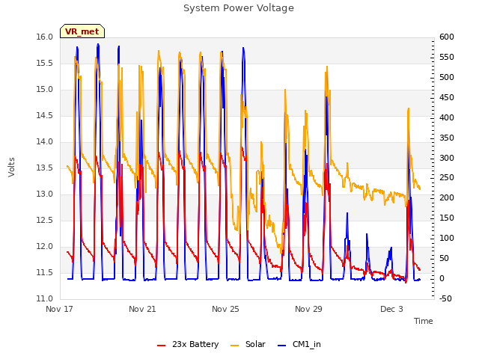Click the 500 right axis value
This screenshot has height=359, width=479.
447,77
